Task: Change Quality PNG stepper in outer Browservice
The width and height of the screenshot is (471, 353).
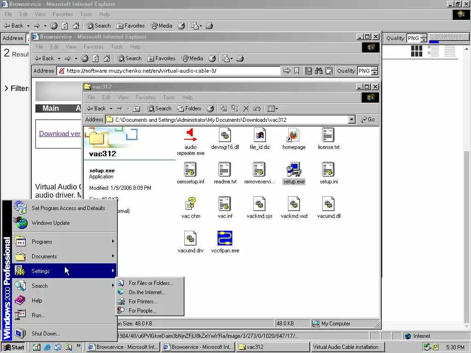Action: coord(424,38)
